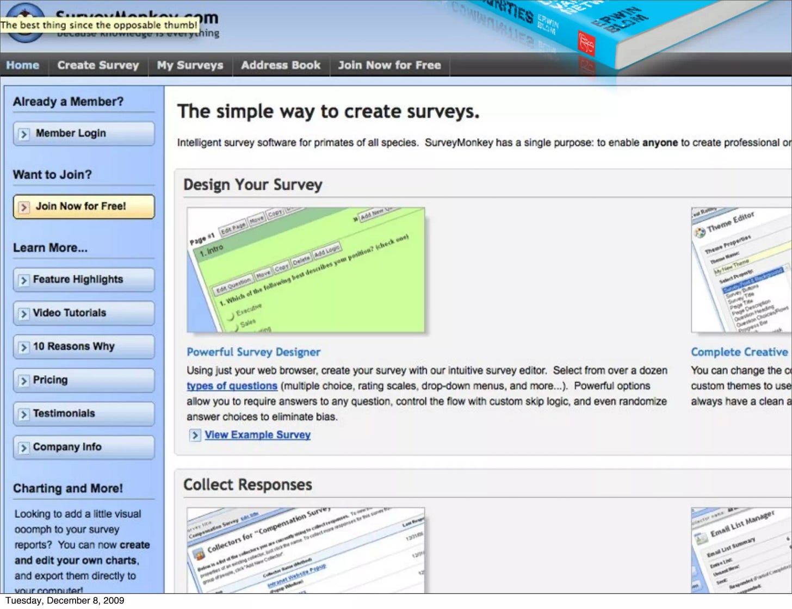Select the Feature Highlights arrow icon
The width and height of the screenshot is (792, 609).
(23, 279)
